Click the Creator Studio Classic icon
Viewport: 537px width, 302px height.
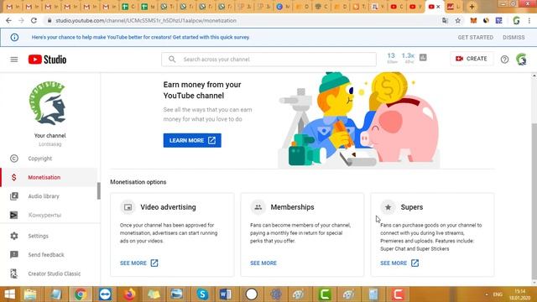(x=14, y=273)
